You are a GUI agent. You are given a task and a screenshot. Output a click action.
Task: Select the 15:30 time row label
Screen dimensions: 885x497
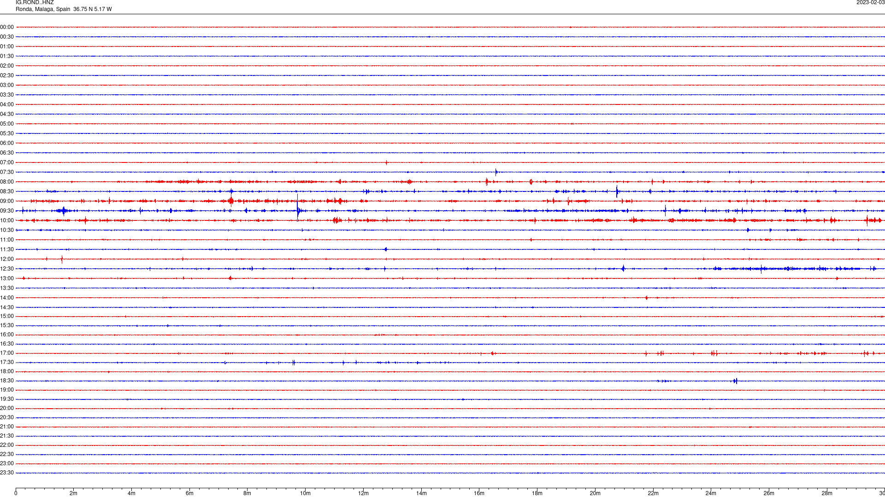tap(7, 325)
